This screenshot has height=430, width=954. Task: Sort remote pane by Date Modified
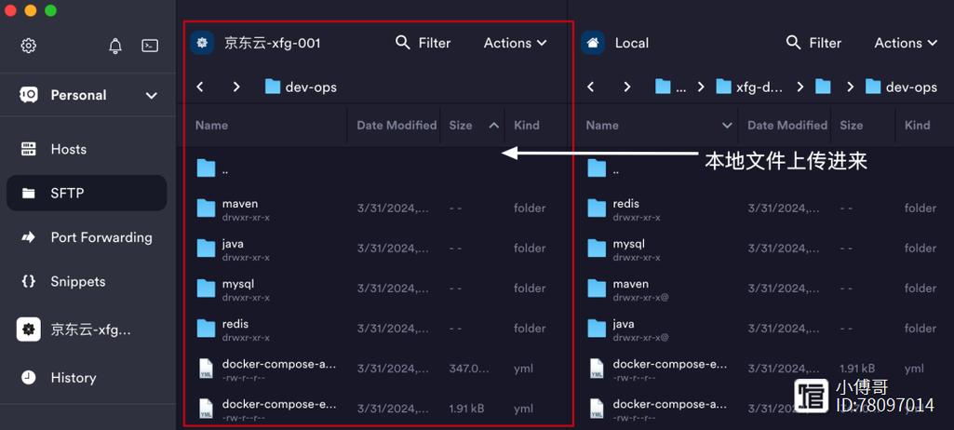point(396,126)
